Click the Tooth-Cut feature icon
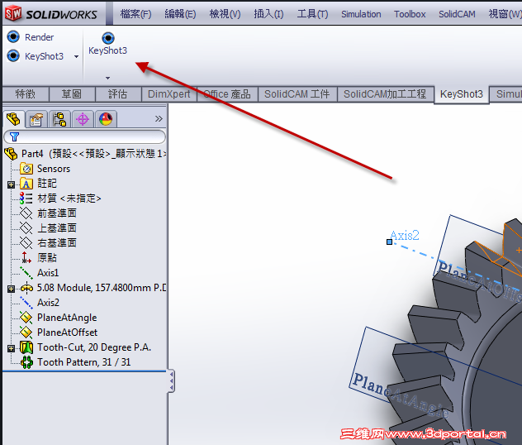Viewport: 522px width, 445px height. tap(26, 347)
